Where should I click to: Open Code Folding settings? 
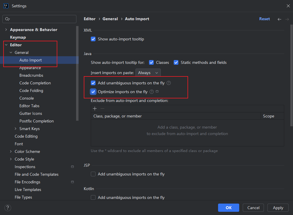click(x=31, y=91)
